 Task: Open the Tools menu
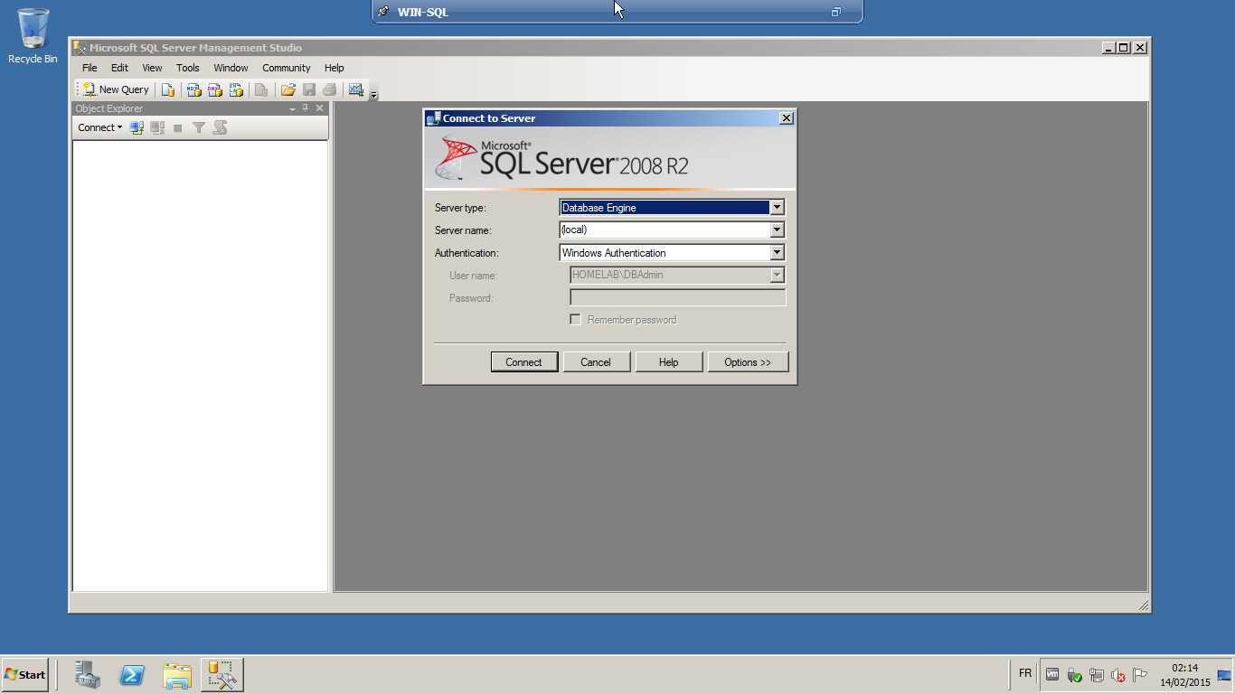(188, 68)
